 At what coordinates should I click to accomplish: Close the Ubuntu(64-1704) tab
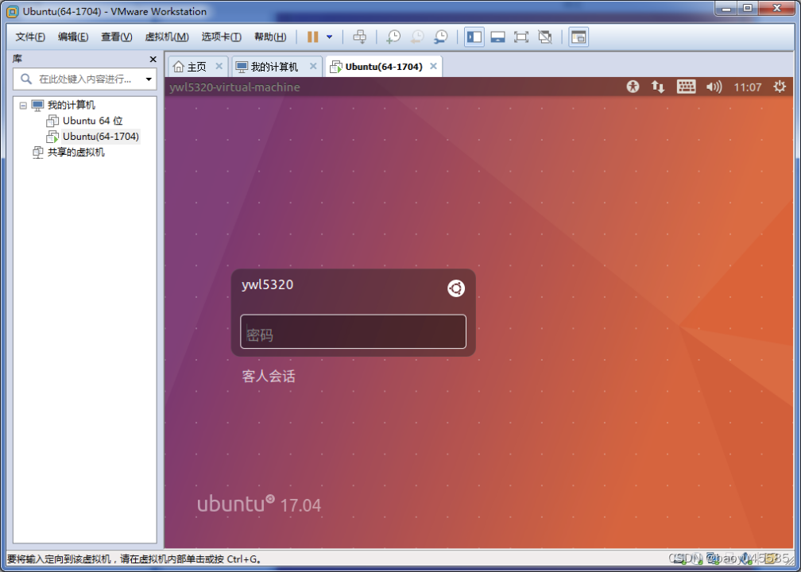pyautogui.click(x=433, y=67)
